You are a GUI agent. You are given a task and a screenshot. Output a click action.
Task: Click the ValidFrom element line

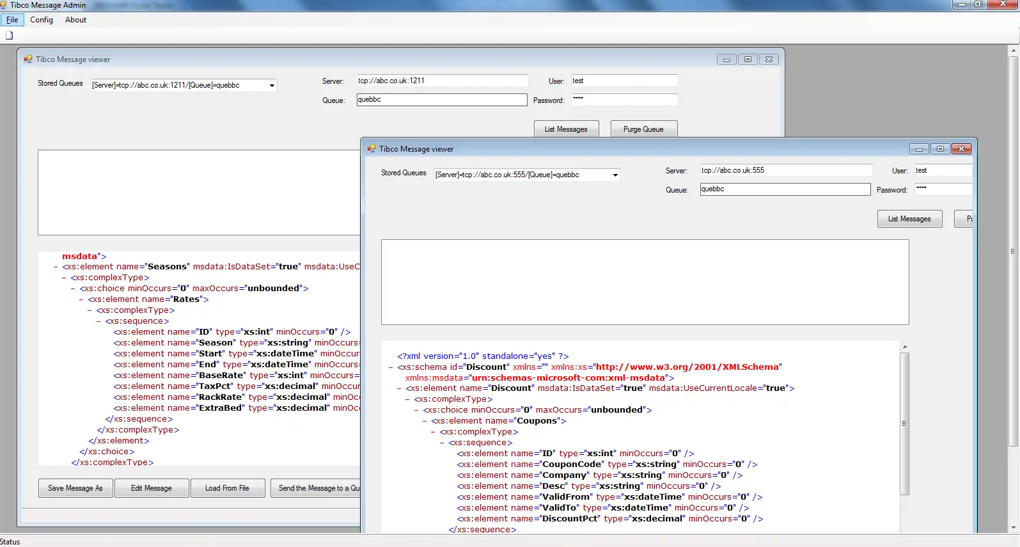tap(609, 497)
